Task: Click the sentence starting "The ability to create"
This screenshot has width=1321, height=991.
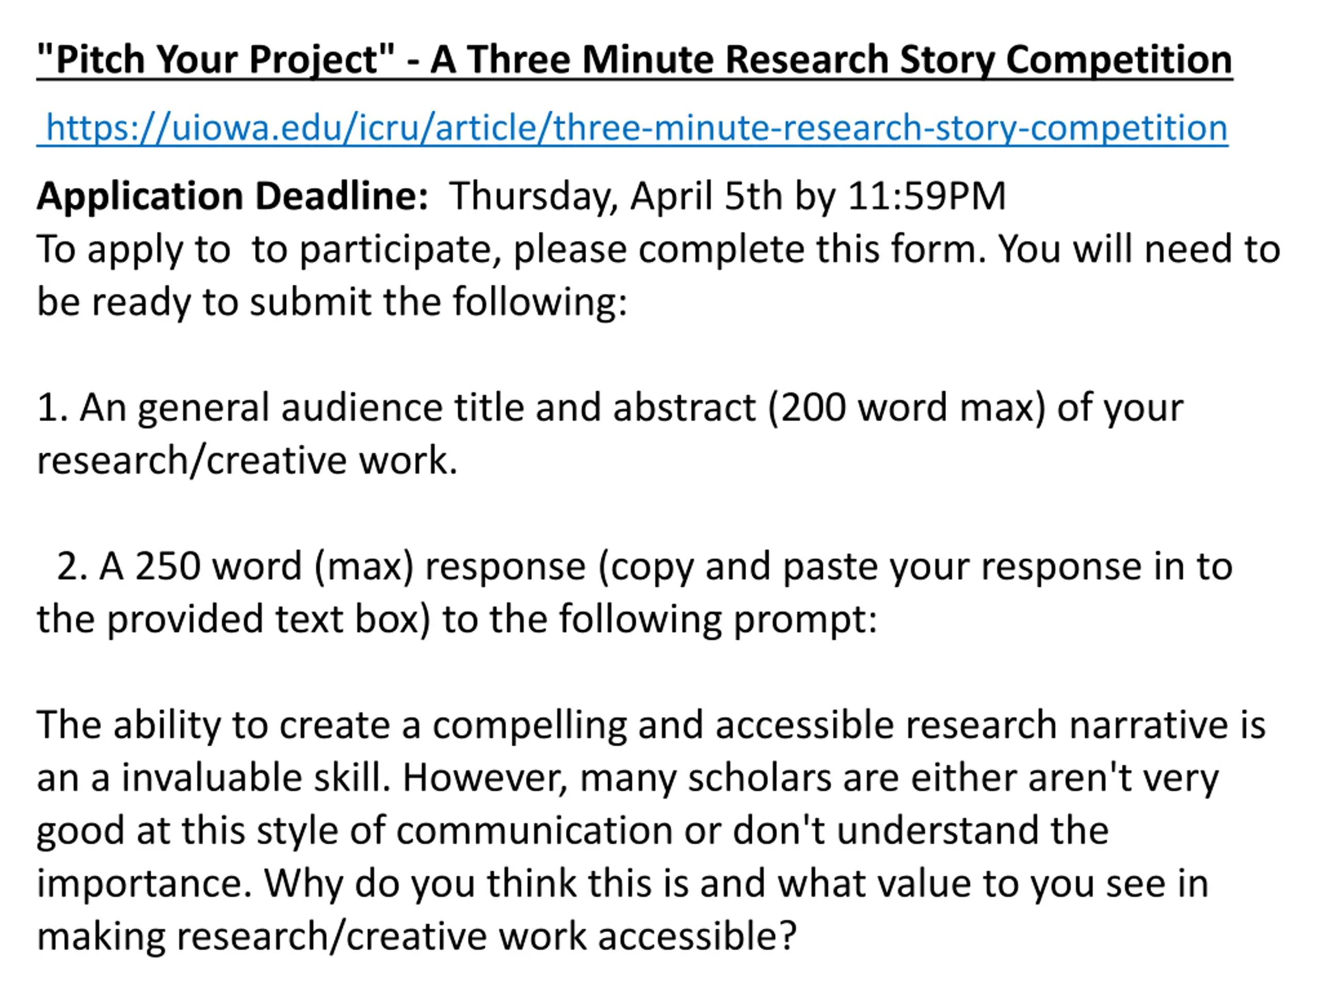Action: tap(651, 726)
